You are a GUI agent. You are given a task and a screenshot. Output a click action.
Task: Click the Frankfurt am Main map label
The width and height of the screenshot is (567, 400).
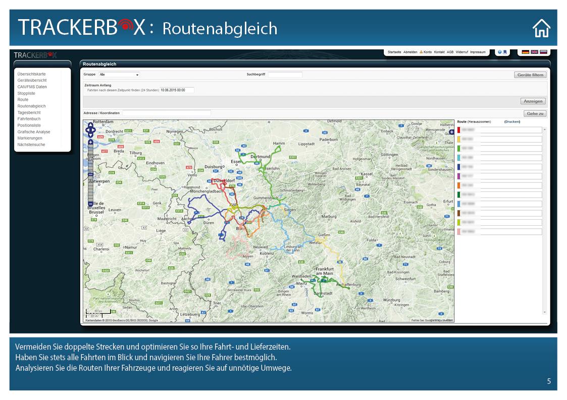coord(324,271)
